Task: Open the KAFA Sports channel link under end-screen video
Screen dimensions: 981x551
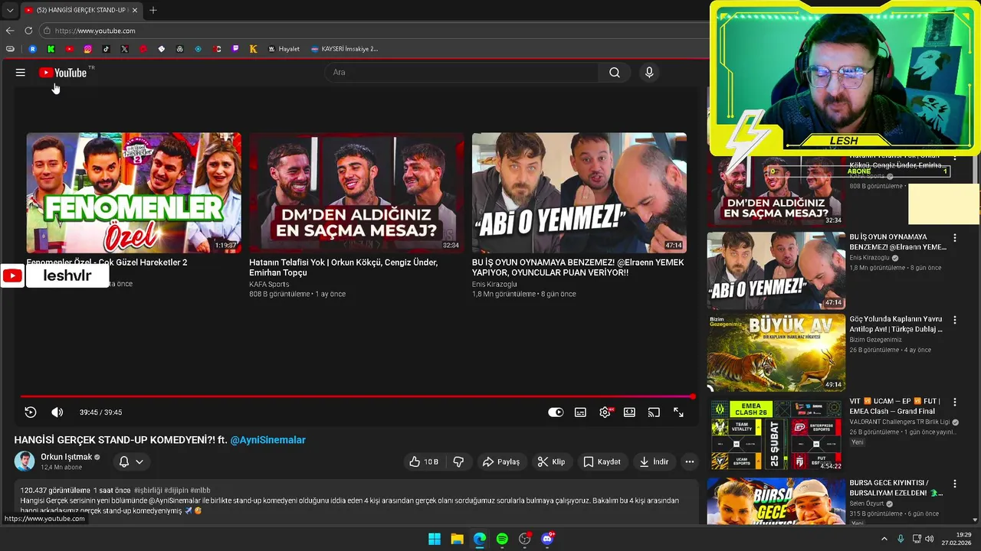Action: coord(269,284)
